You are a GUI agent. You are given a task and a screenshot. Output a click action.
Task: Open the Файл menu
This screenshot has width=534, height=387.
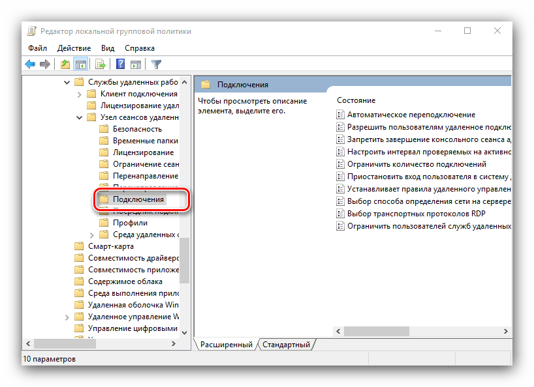click(37, 48)
